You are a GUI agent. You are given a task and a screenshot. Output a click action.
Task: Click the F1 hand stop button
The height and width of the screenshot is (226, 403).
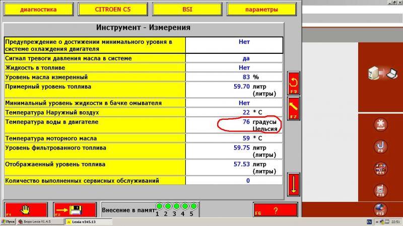coord(26,209)
